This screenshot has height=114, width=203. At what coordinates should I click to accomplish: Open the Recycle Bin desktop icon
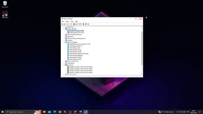pyautogui.click(x=5, y=4)
